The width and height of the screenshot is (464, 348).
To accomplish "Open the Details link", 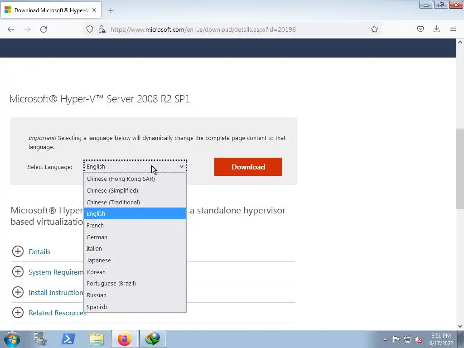I will pyautogui.click(x=39, y=252).
